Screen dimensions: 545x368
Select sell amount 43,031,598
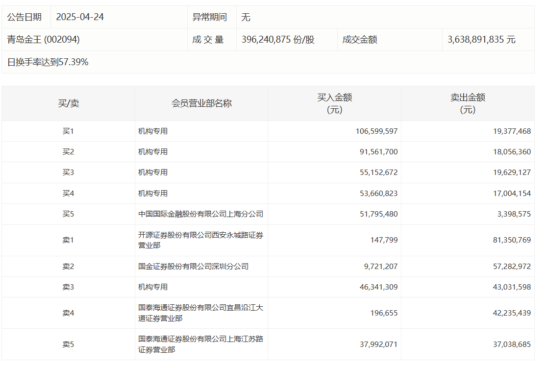pos(512,287)
